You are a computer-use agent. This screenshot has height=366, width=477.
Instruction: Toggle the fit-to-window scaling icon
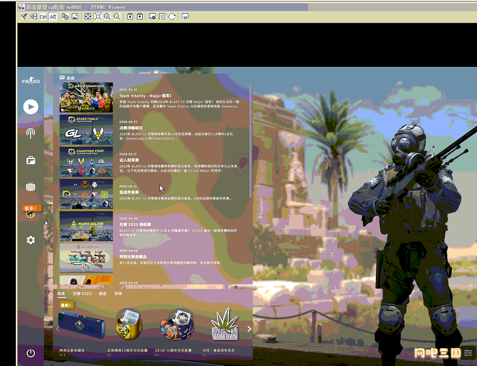(97, 16)
